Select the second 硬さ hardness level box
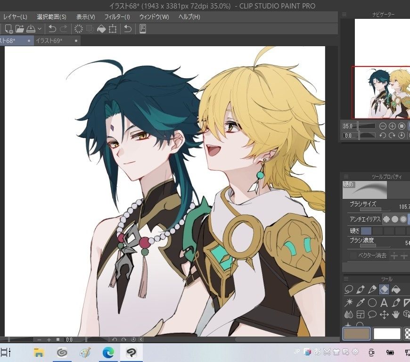410x362 pixels. pos(377,230)
